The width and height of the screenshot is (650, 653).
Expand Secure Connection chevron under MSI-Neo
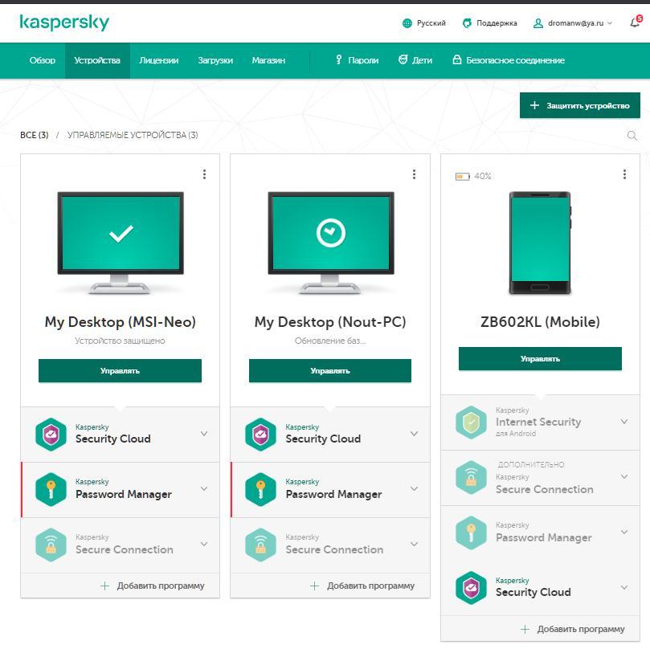[204, 544]
